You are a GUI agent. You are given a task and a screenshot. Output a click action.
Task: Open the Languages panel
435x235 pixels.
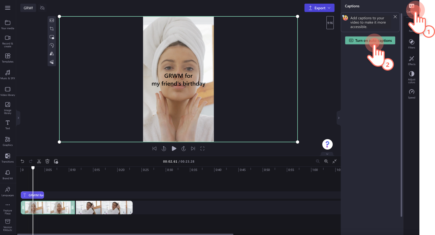tap(8, 192)
